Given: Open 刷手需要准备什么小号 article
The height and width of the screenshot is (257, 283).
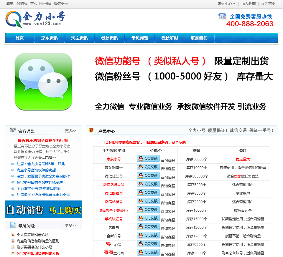Looking at the screenshot, I should point(34,247).
